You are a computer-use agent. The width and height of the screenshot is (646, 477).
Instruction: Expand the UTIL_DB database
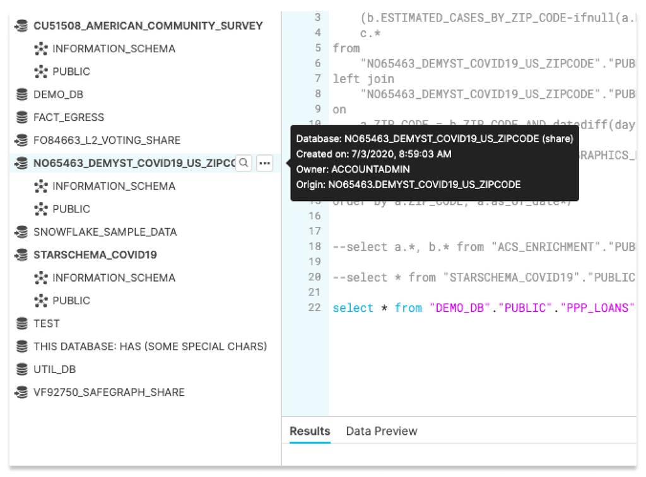pos(55,369)
